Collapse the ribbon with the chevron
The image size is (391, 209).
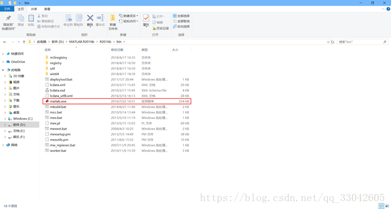pyautogui.click(x=383, y=9)
